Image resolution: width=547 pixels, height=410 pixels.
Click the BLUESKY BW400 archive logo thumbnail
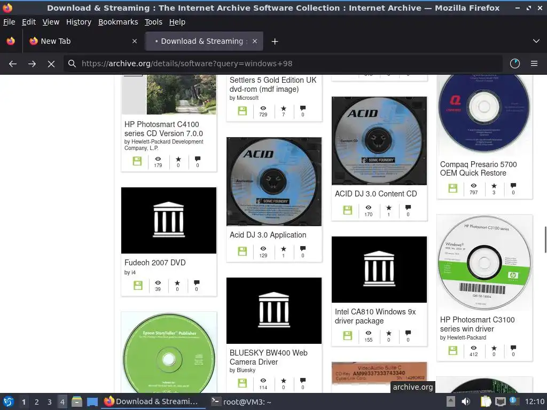(x=274, y=311)
